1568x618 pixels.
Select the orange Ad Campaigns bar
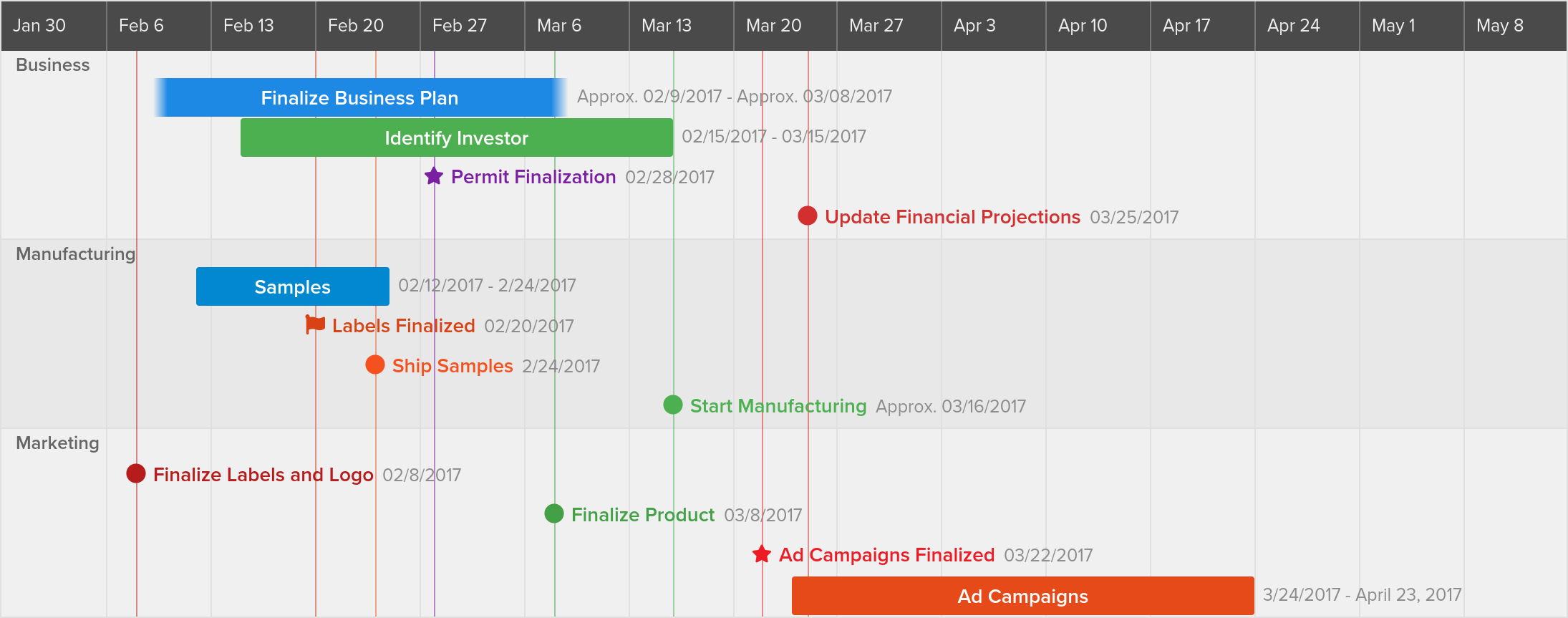[1023, 596]
